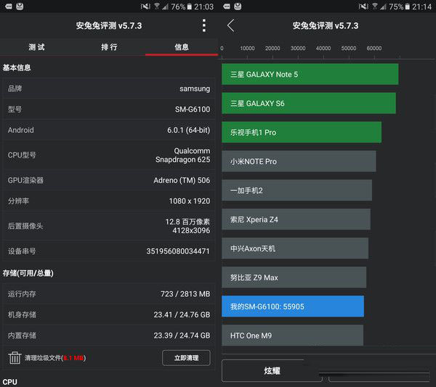Tap the CPU section header at bottom
Screen dimensions: 436x387
[x=9, y=382]
